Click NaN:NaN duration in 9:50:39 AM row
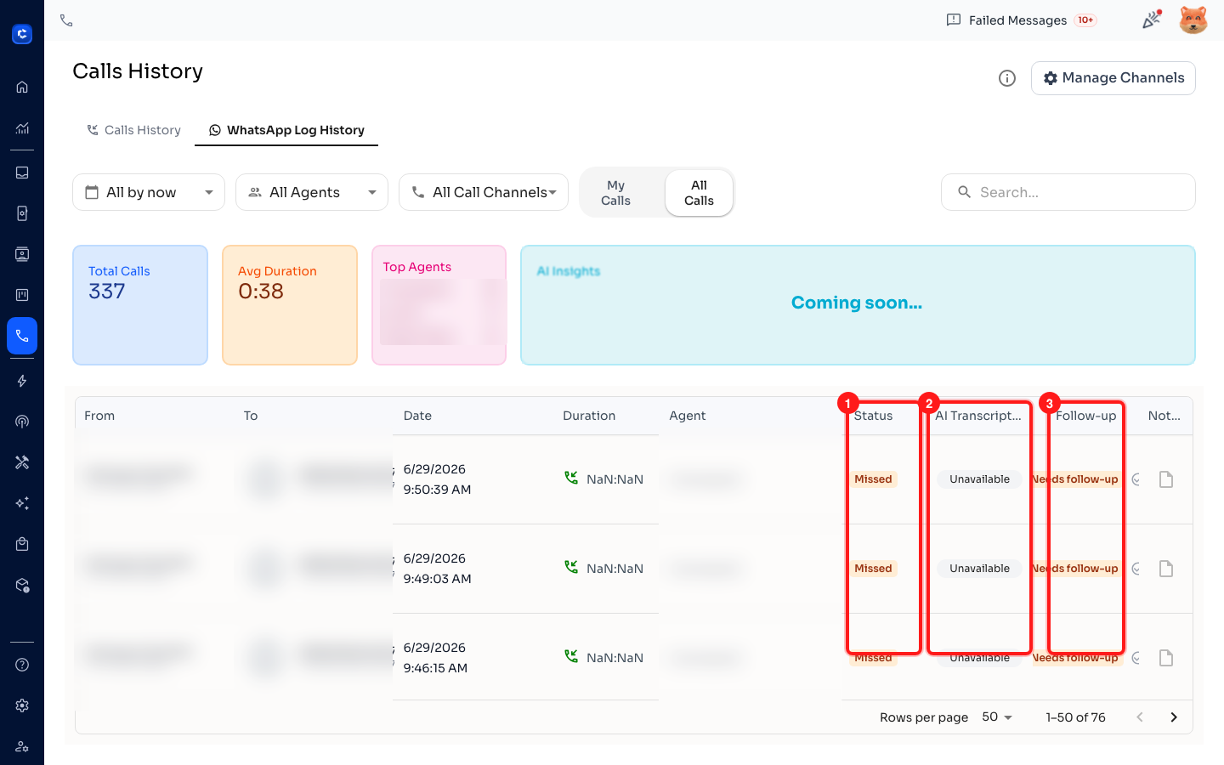The height and width of the screenshot is (765, 1224). coord(615,479)
